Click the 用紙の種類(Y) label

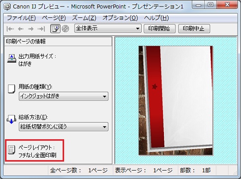(35, 87)
